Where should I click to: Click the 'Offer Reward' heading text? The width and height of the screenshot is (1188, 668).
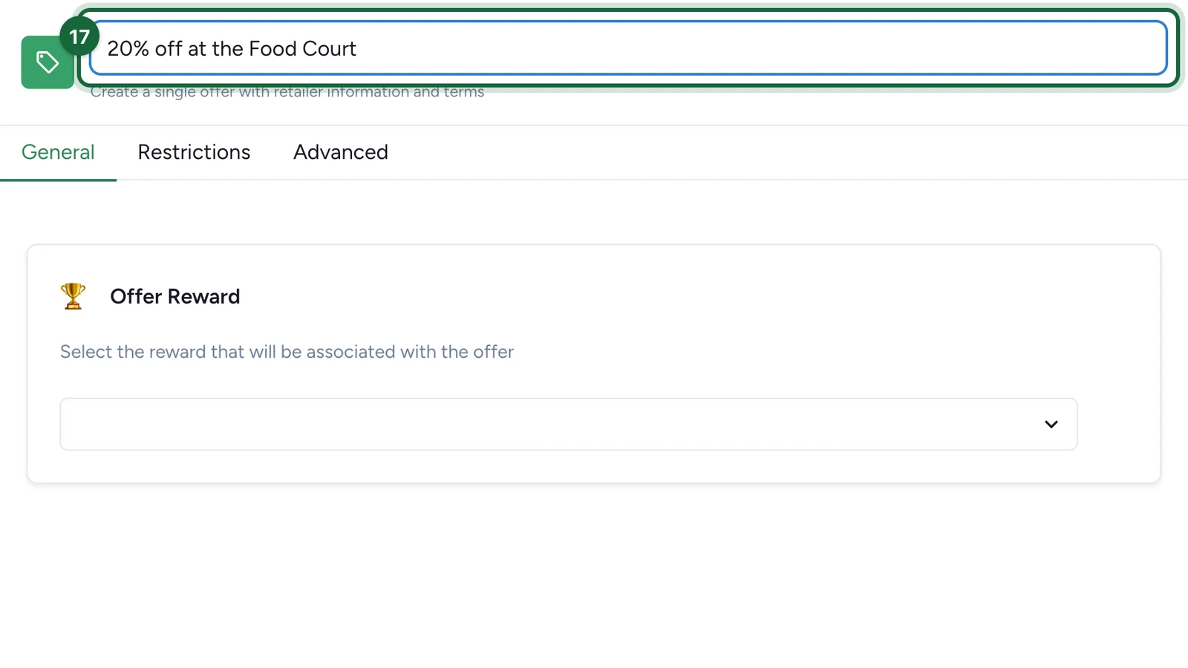pyautogui.click(x=175, y=296)
